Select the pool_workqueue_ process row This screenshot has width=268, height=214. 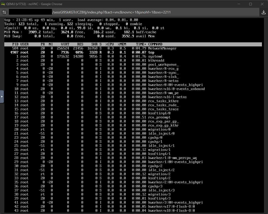point(133,65)
